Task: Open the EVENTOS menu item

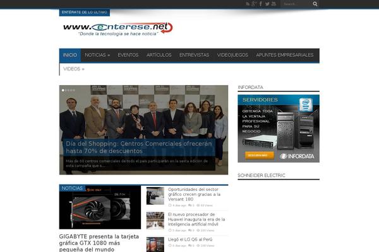Action: (x=128, y=55)
